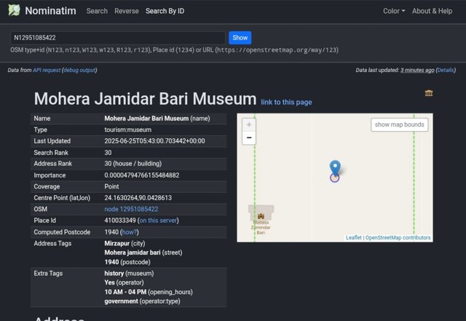Open the Search tab
The image size is (466, 321).
[97, 11]
